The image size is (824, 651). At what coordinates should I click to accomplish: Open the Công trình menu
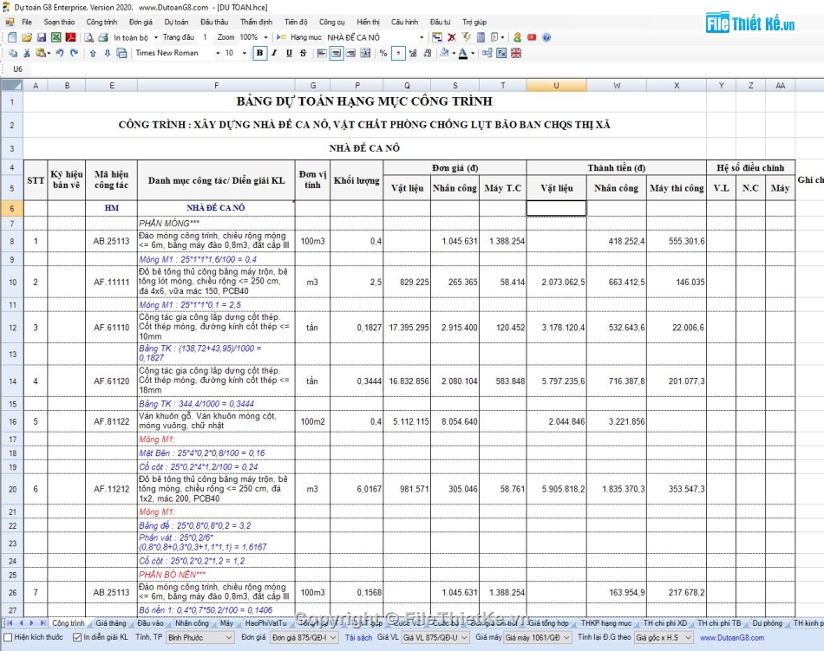tap(101, 22)
